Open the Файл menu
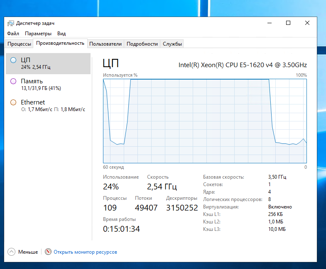 coord(13,34)
